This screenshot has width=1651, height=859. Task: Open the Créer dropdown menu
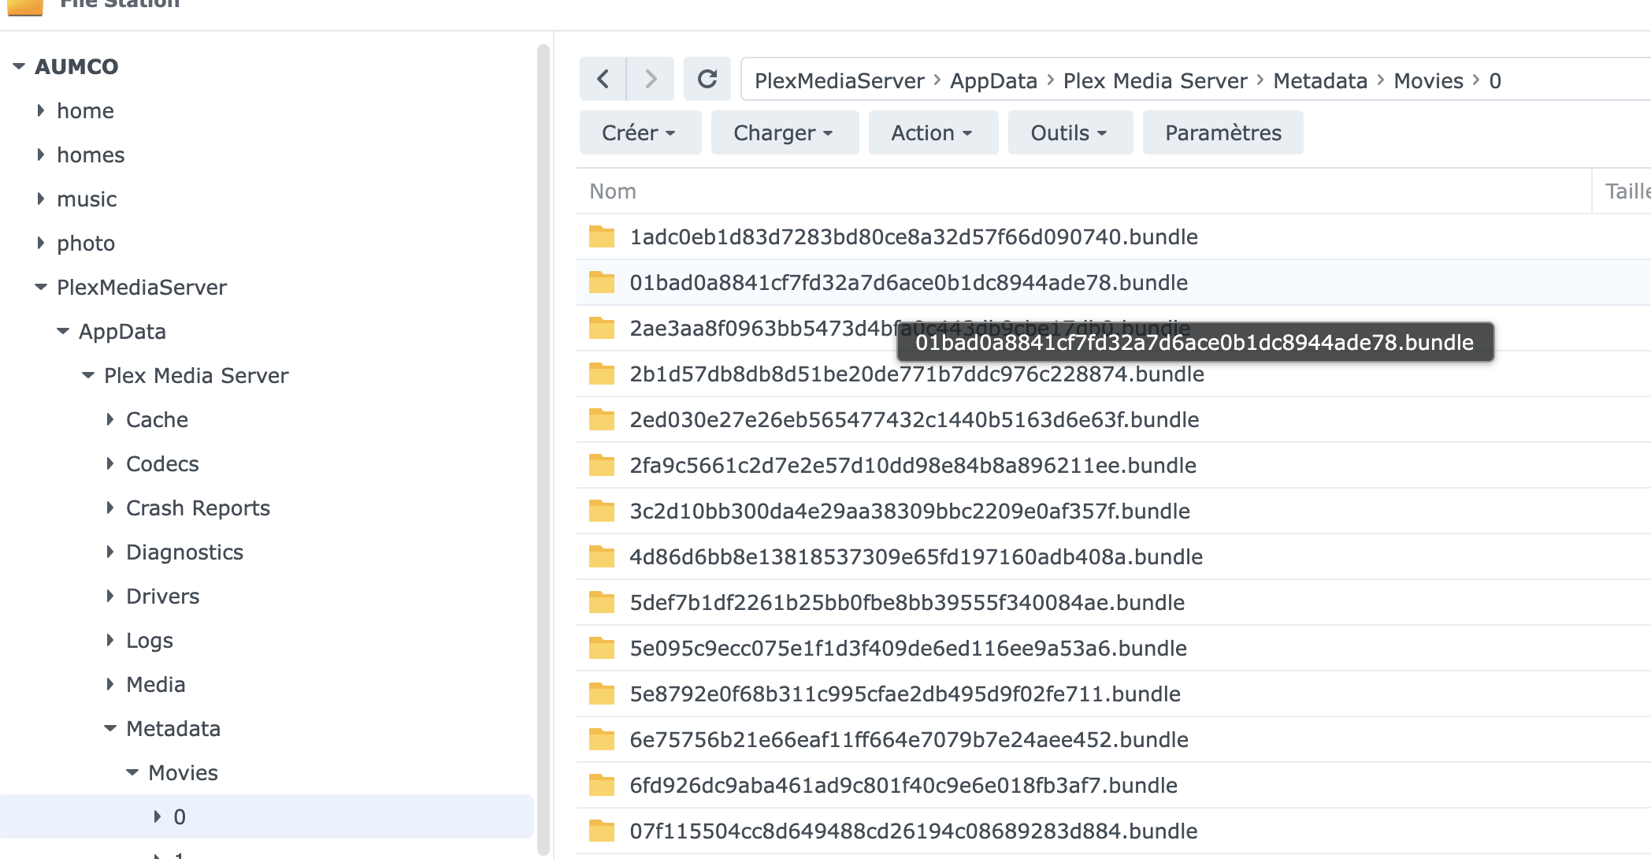click(x=640, y=132)
